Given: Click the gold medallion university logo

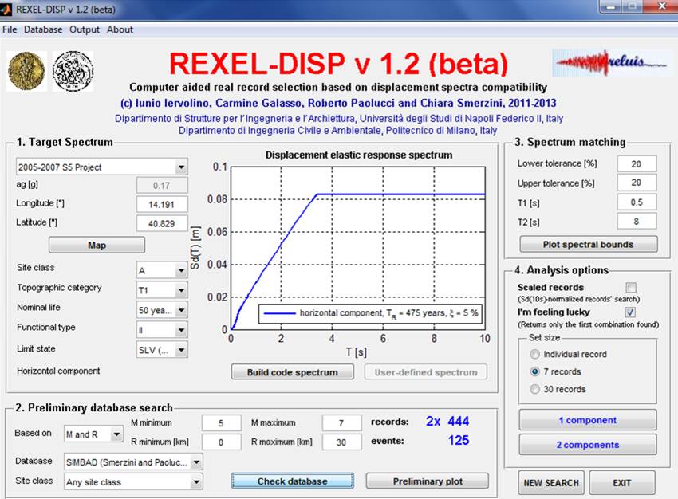Looking at the screenshot, I should point(26,71).
